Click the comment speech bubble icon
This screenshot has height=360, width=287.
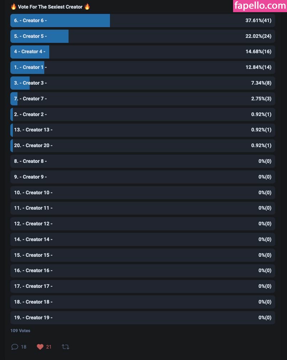tap(15, 347)
